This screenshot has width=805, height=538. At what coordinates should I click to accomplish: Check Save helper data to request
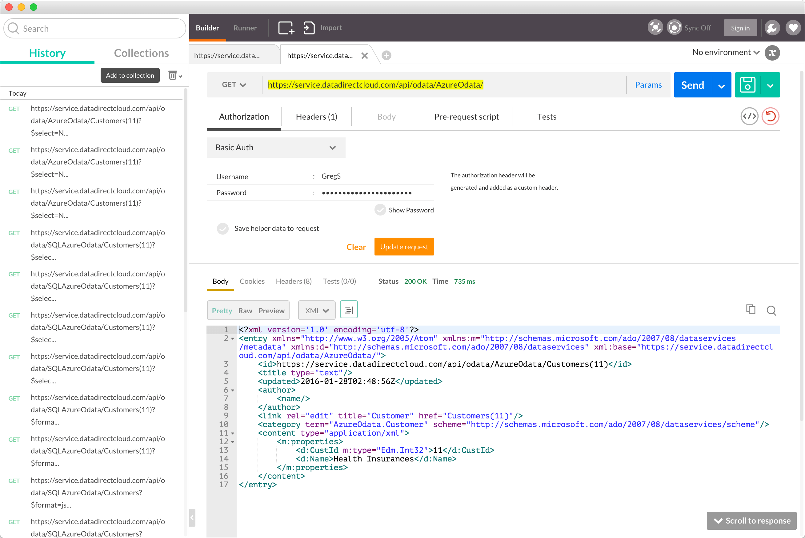pos(222,228)
